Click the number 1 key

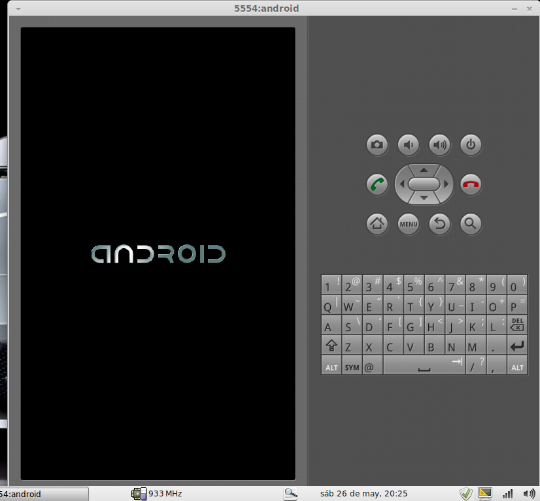tap(331, 284)
